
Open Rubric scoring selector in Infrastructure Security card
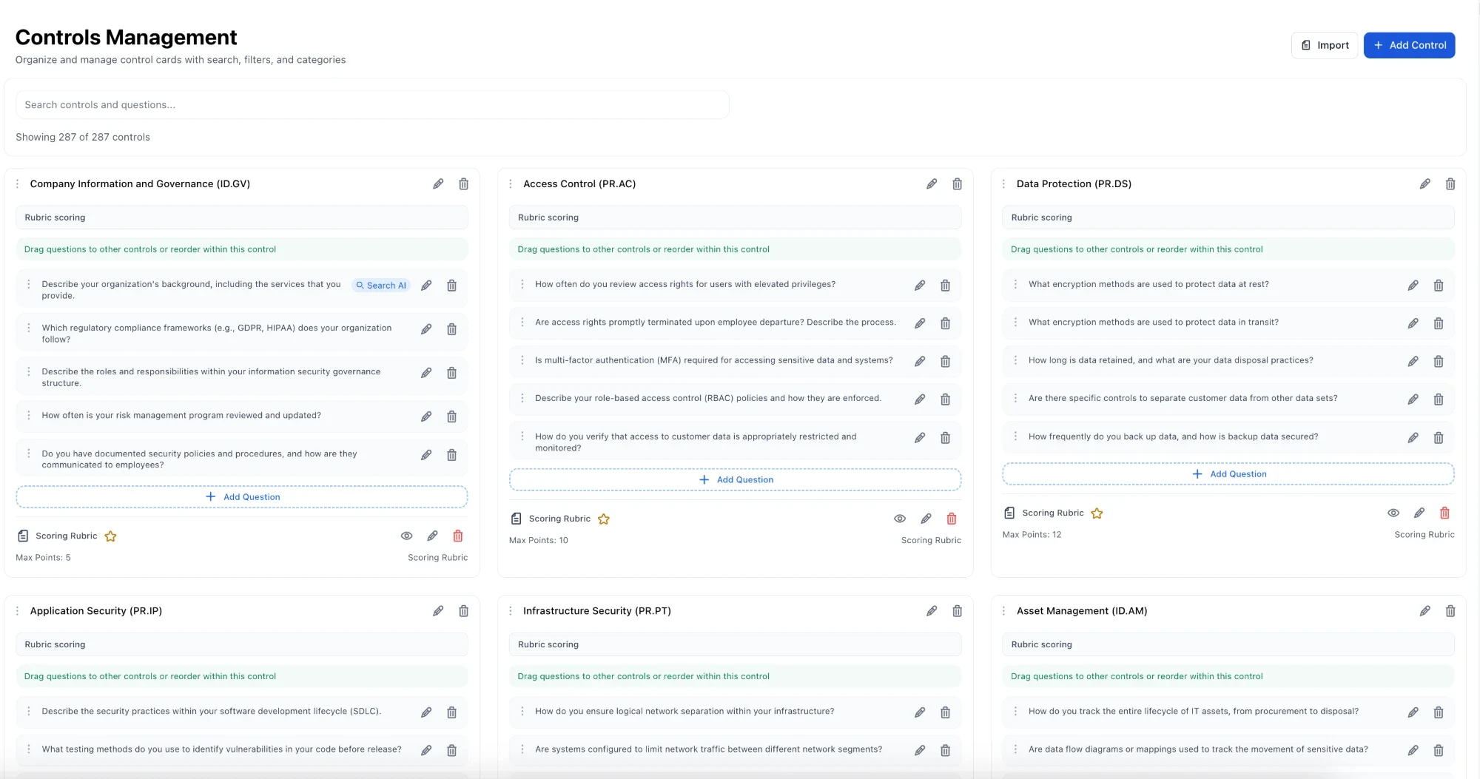(735, 644)
